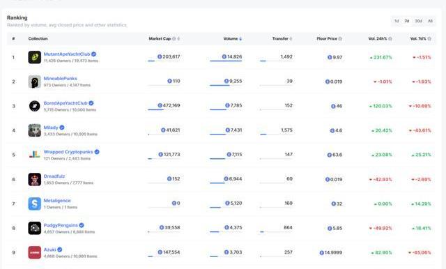Click the MineablePunks collection avatar
Image resolution: width=446 pixels, height=269 pixels.
(x=34, y=82)
